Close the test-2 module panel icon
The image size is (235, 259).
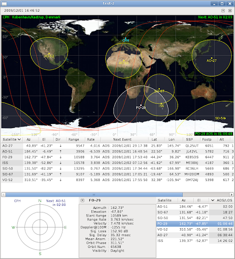230,11
